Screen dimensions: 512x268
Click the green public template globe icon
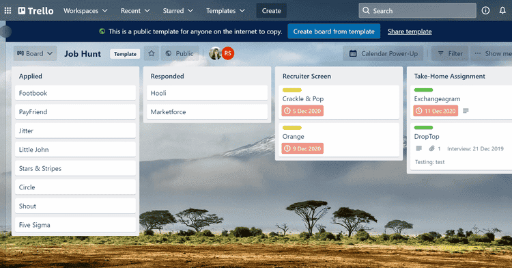[x=102, y=31]
